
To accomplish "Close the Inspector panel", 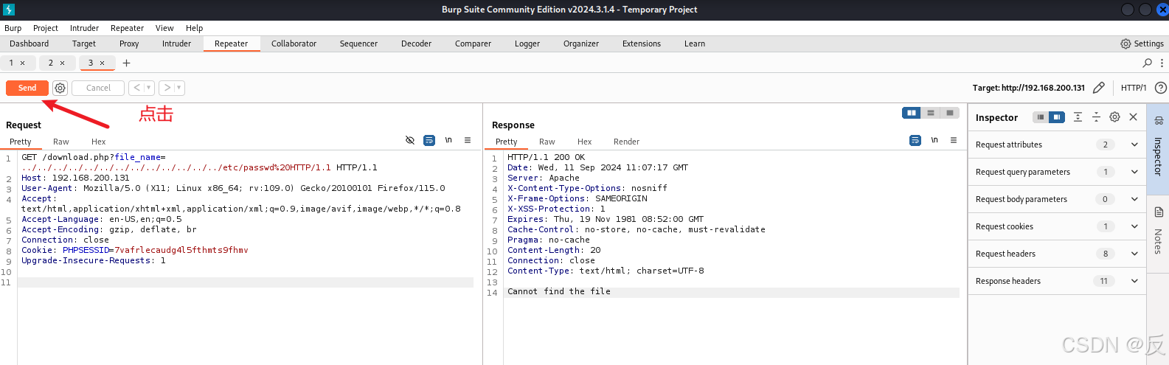I will click(1134, 117).
